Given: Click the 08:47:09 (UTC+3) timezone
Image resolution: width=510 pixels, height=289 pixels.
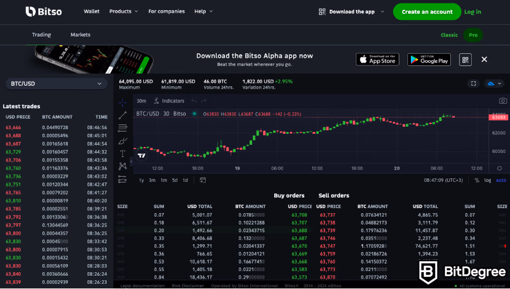Looking at the screenshot, I should coord(443,180).
